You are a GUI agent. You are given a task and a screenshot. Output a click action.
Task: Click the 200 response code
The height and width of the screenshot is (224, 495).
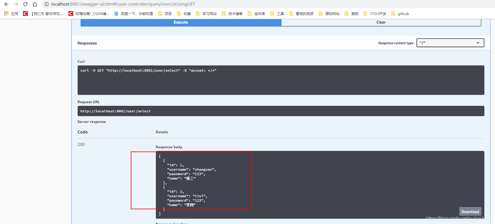coord(81,144)
